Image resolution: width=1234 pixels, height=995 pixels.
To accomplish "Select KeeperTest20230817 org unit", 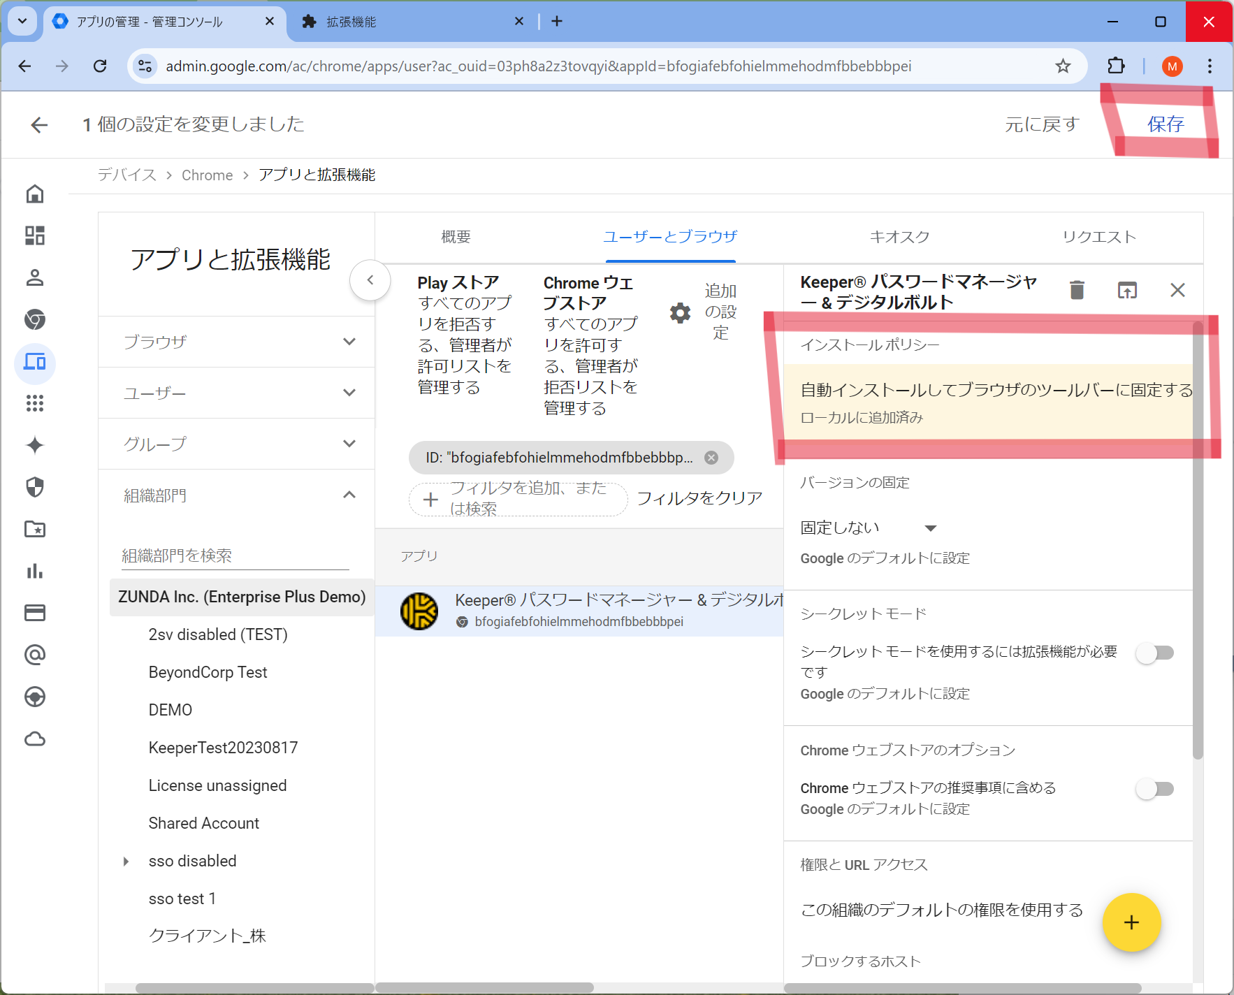I will (x=223, y=748).
